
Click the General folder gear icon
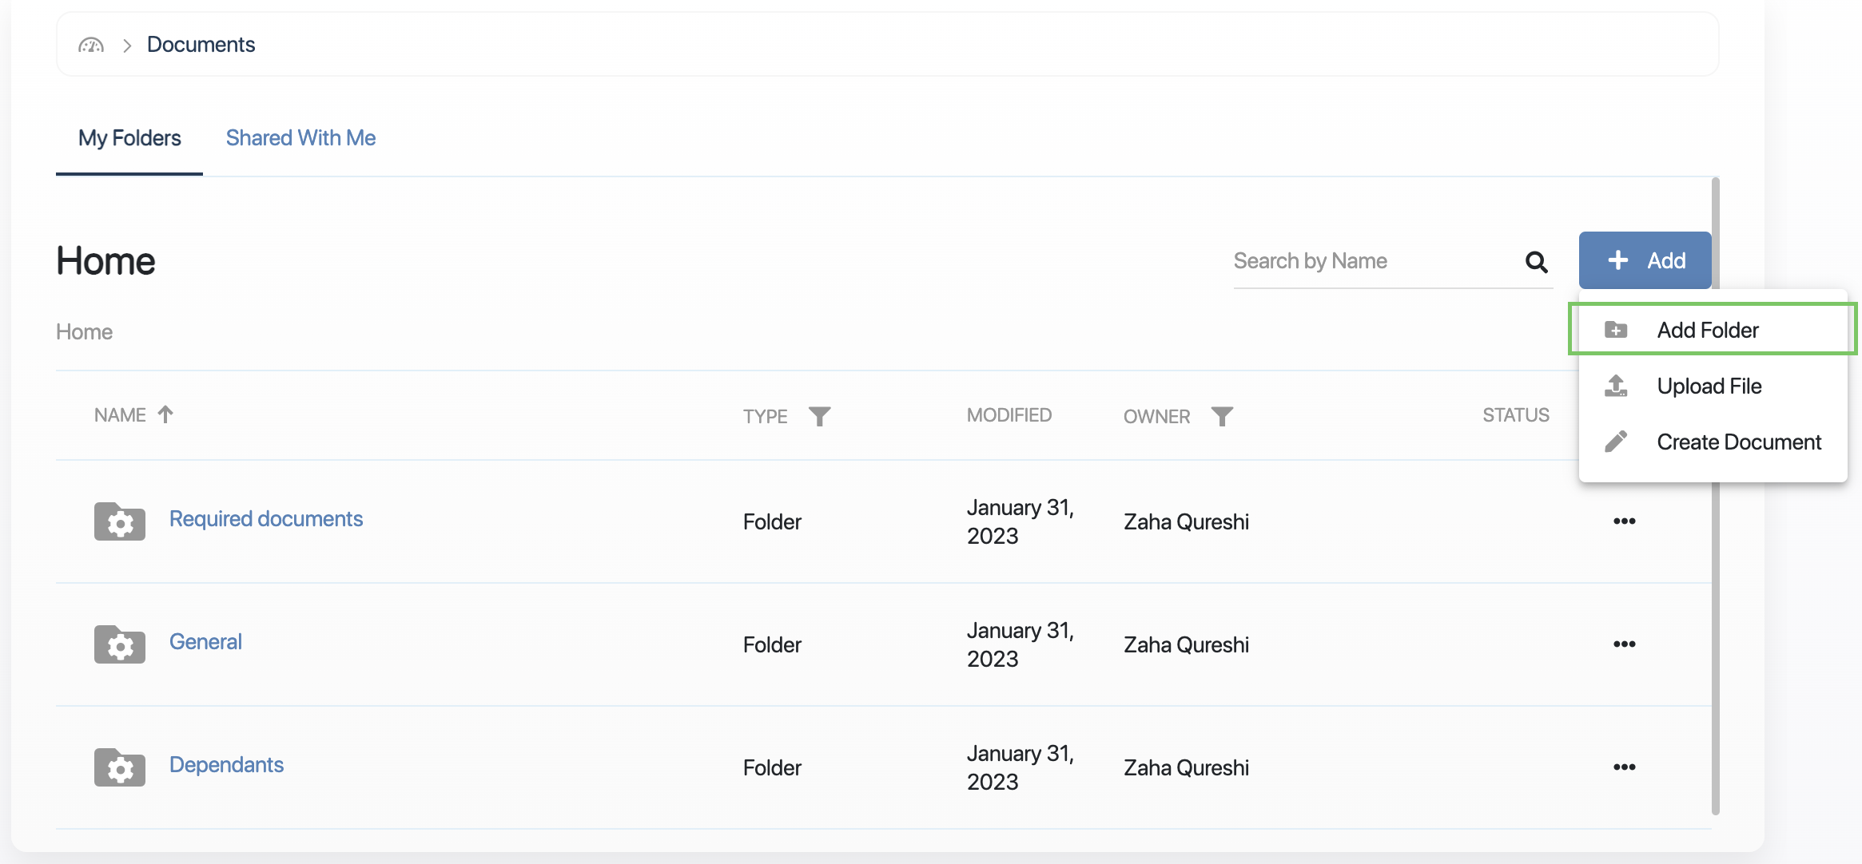120,644
